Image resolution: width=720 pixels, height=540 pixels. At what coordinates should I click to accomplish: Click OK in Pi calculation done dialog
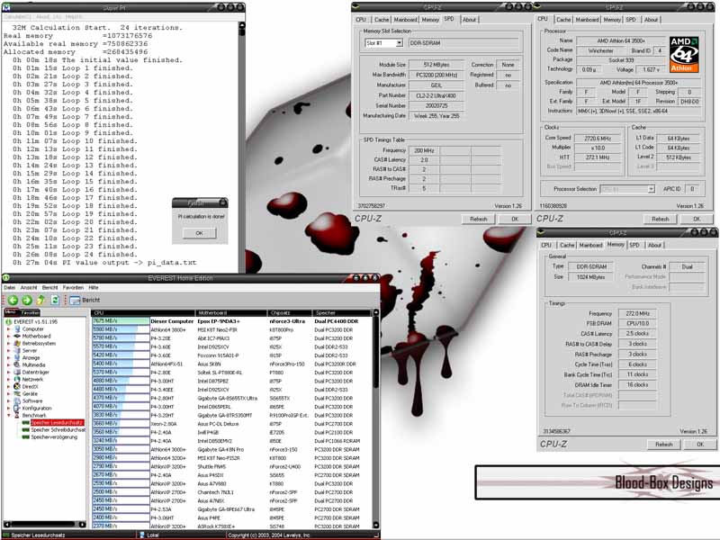pos(199,233)
